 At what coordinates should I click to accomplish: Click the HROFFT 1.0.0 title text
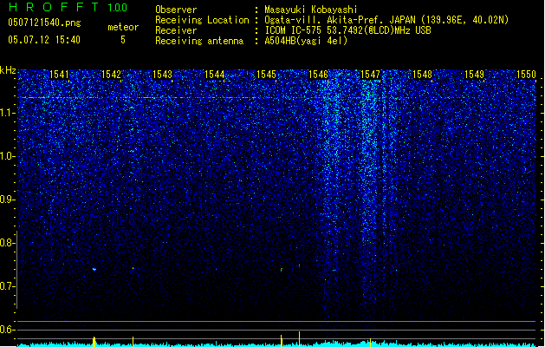click(x=68, y=7)
